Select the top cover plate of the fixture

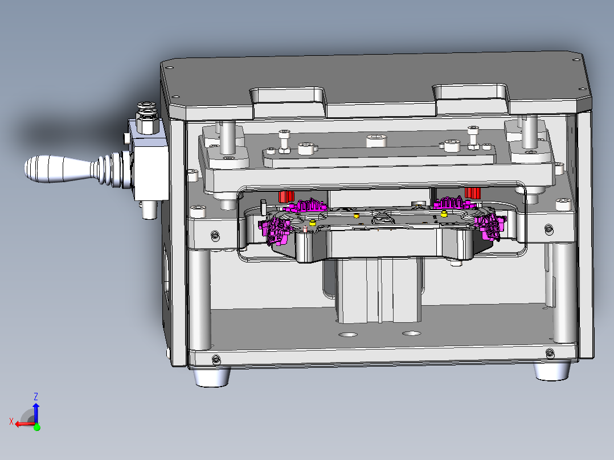(x=376, y=84)
